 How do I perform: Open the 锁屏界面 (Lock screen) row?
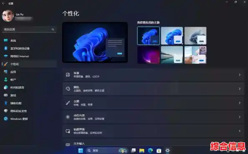[x=153, y=131]
